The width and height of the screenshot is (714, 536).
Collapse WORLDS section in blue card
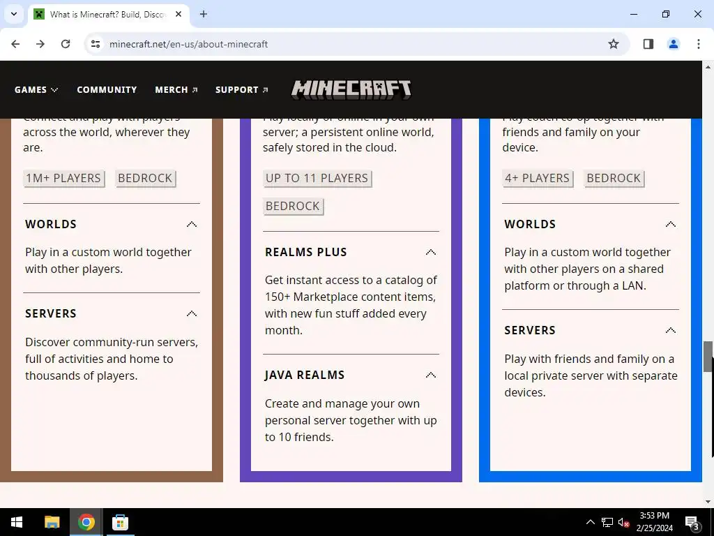[x=671, y=224]
